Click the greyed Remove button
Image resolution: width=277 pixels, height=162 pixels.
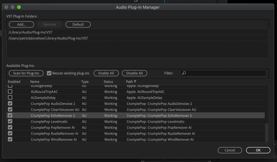point(50,24)
